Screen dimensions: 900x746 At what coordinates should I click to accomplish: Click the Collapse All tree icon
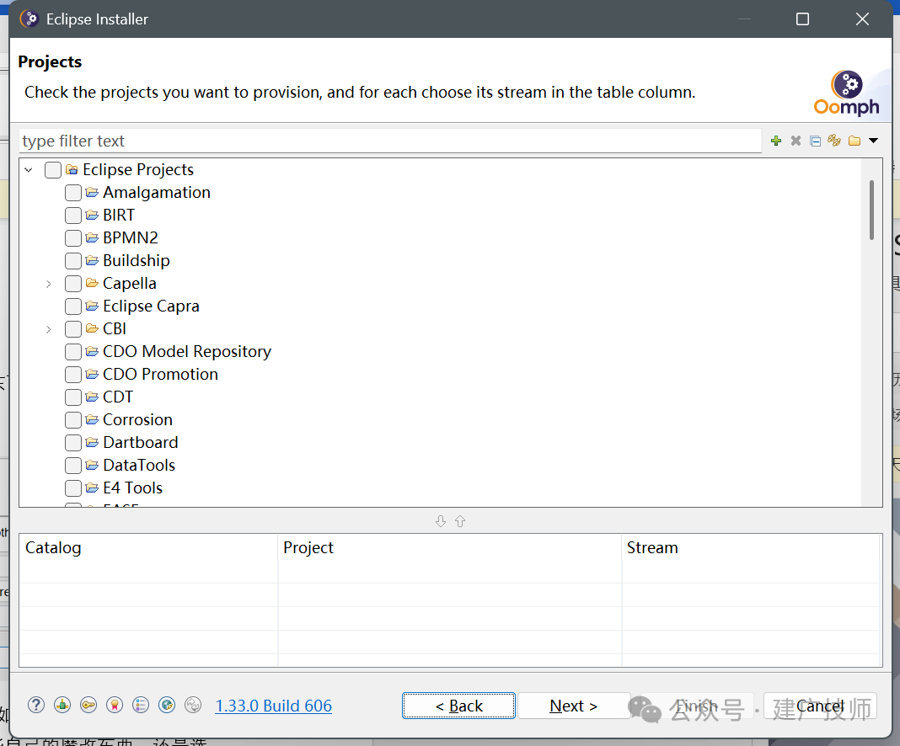coord(815,141)
